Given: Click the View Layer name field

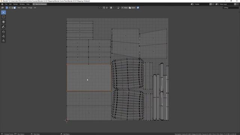Looking at the screenshot, I should click(x=226, y=4).
